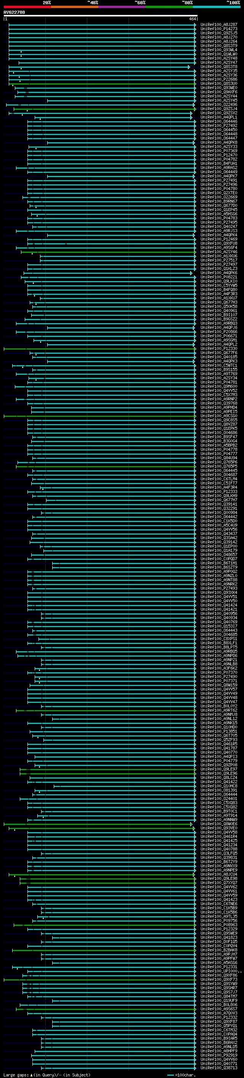
Task: Select the UniRef100_A9CSG0 label
Action: click(219, 416)
